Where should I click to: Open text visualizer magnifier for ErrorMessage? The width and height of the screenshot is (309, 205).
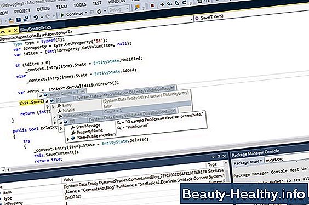pyautogui.click(x=119, y=123)
